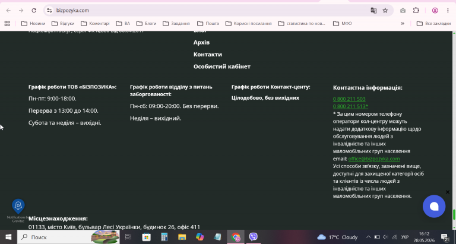456x244 pixels.
Task: Open the Chrome three-dot menu
Action: 448,11
